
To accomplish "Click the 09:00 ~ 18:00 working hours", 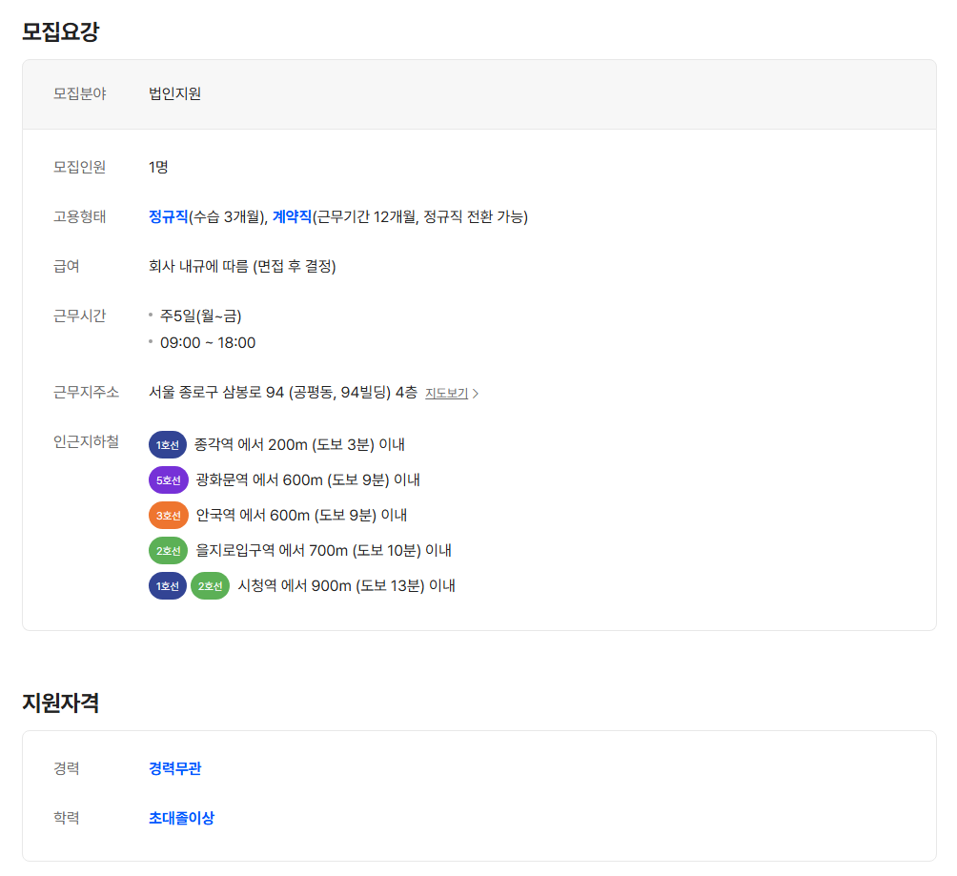I will point(208,343).
